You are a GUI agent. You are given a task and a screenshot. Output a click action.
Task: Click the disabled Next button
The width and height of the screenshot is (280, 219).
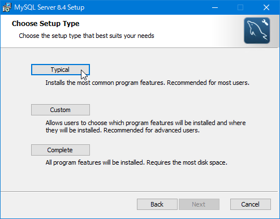pyautogui.click(x=199, y=204)
